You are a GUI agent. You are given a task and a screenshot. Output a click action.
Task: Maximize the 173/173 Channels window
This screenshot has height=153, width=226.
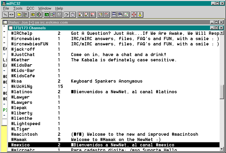[x=216, y=28]
